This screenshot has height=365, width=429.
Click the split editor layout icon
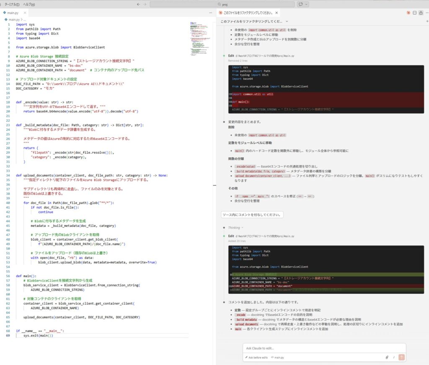tap(414, 13)
